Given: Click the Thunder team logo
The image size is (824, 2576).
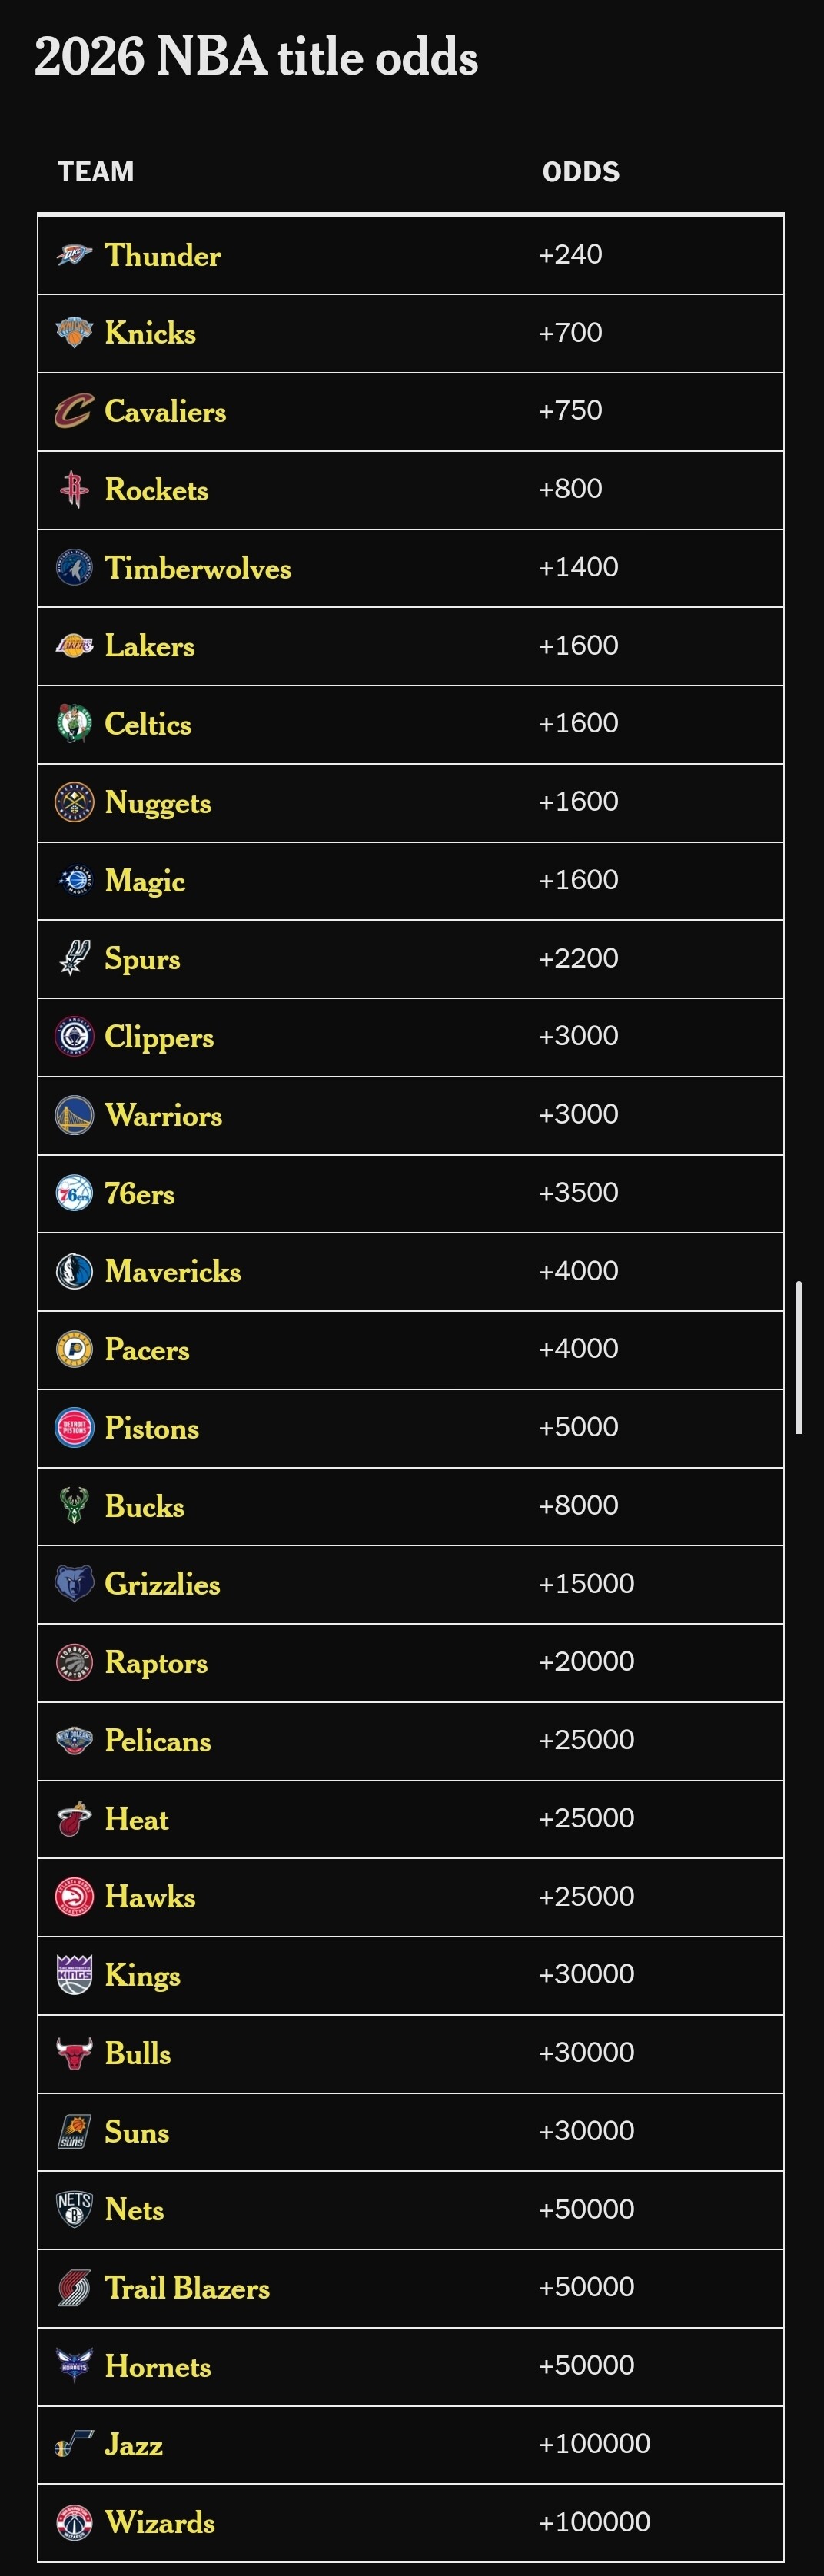Looking at the screenshot, I should (x=74, y=255).
